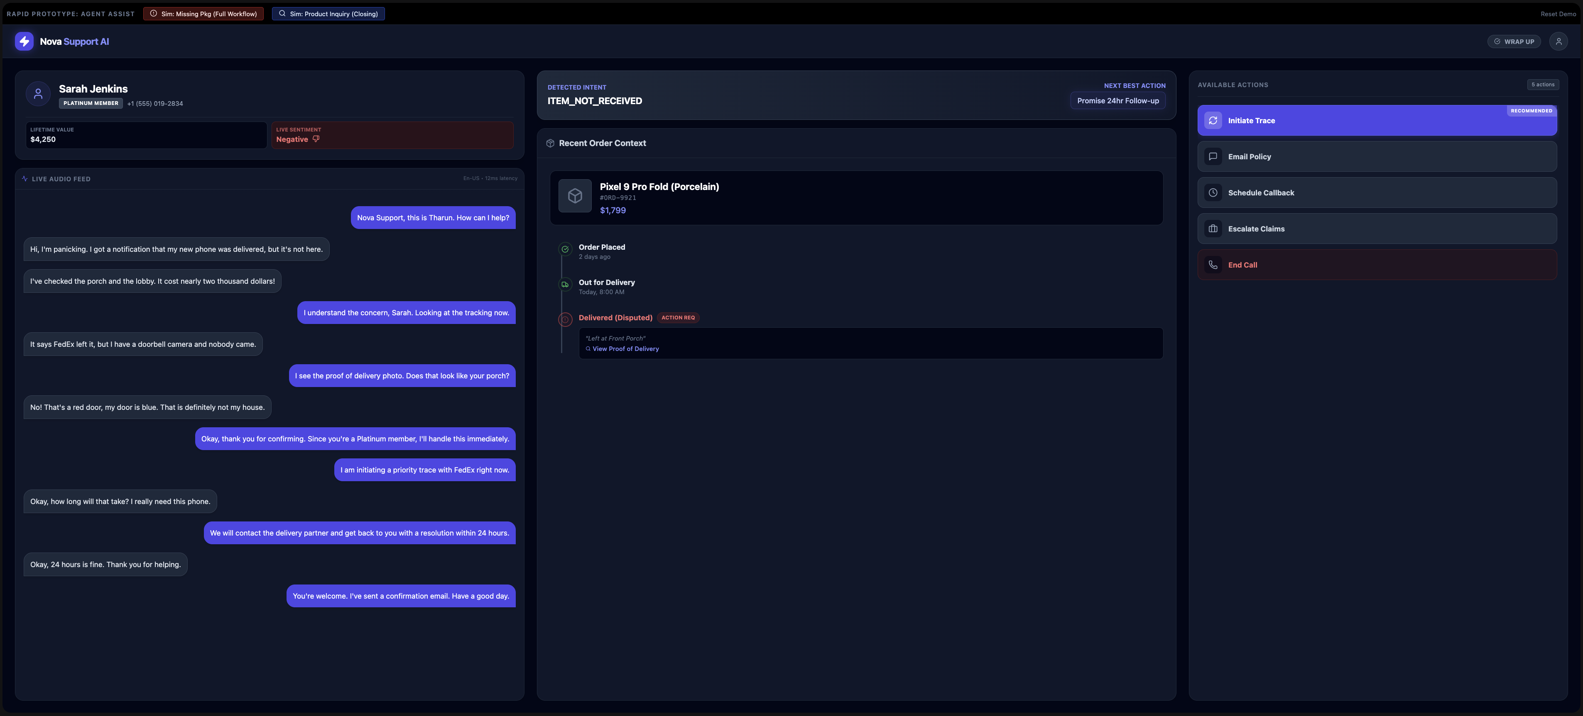Click Sarah Jenkins customer avatar icon
The width and height of the screenshot is (1583, 716).
pos(38,94)
